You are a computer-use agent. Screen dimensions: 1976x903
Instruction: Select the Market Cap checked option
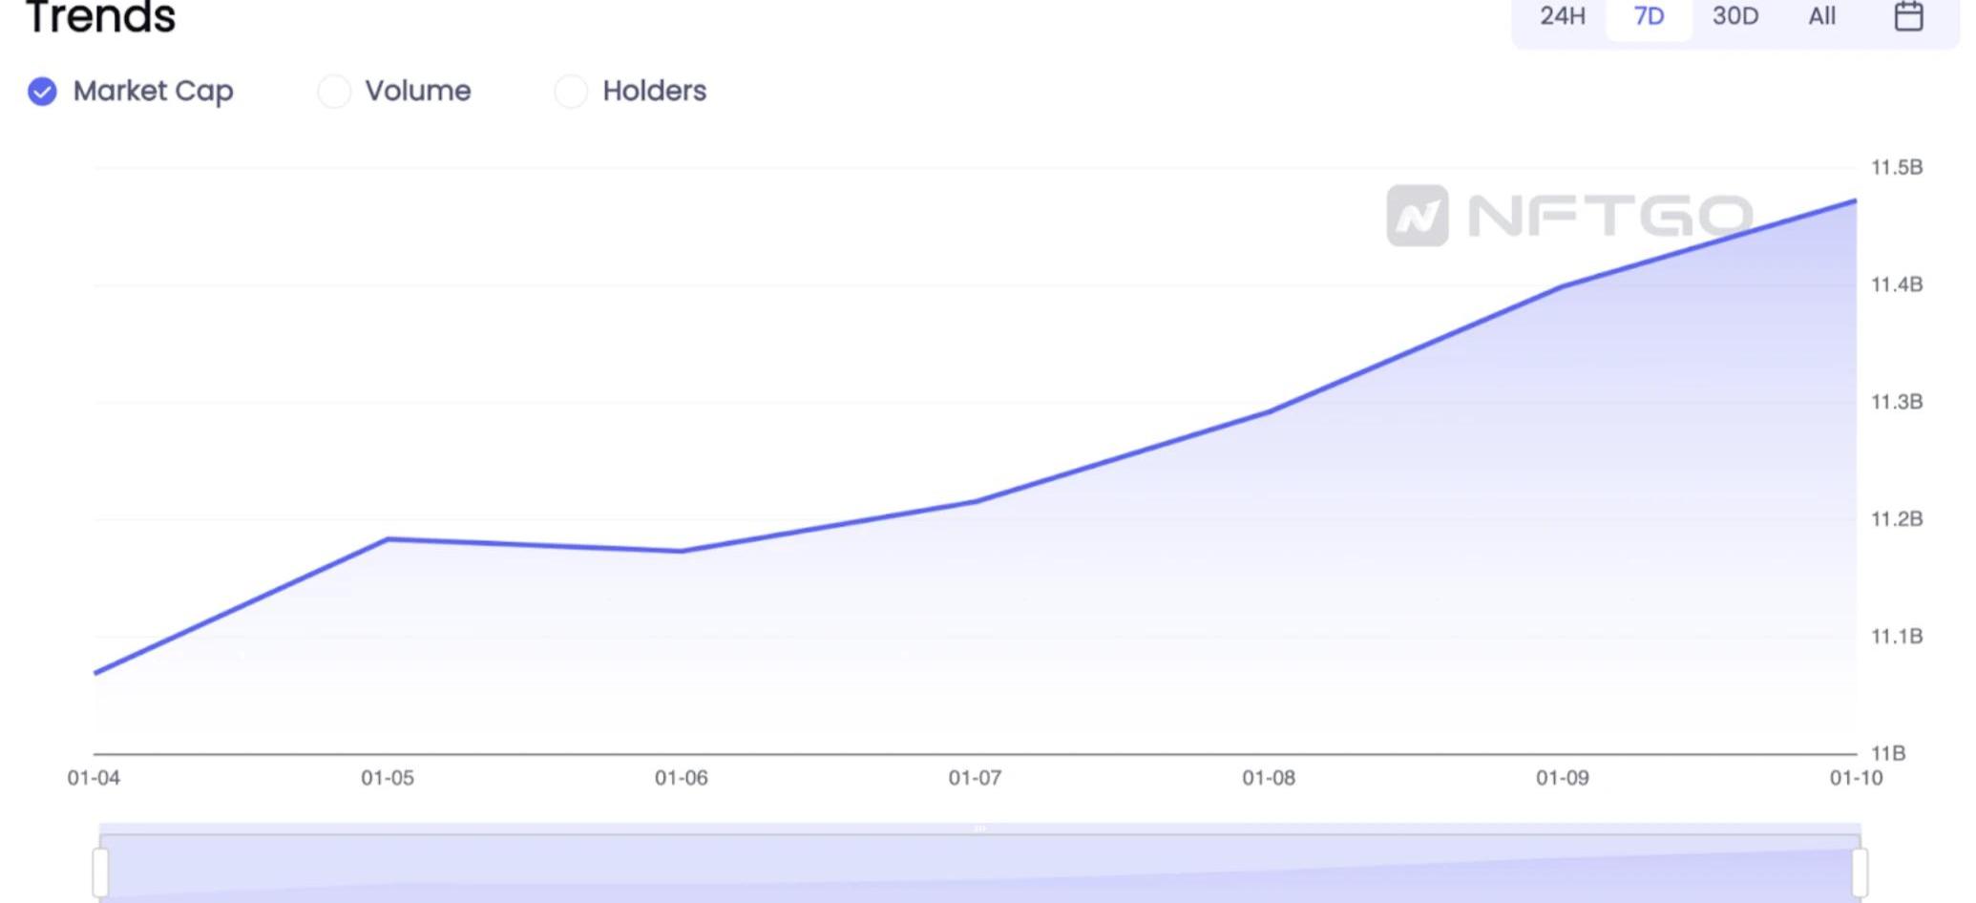(42, 92)
